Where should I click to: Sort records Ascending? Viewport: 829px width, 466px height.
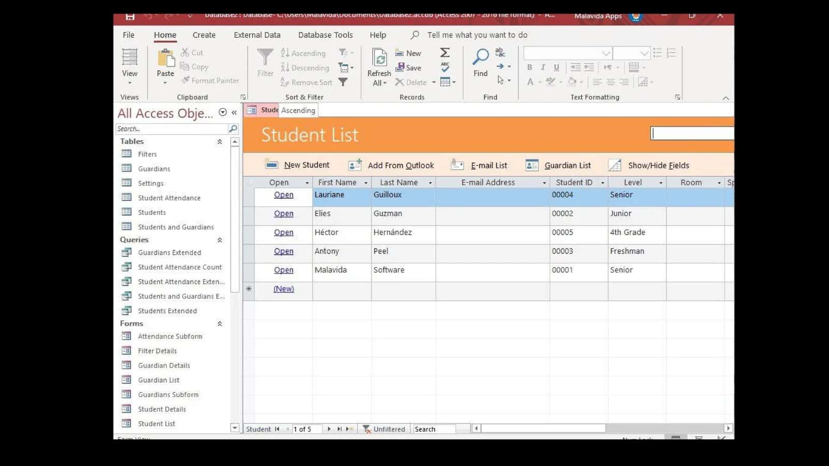[x=303, y=53]
